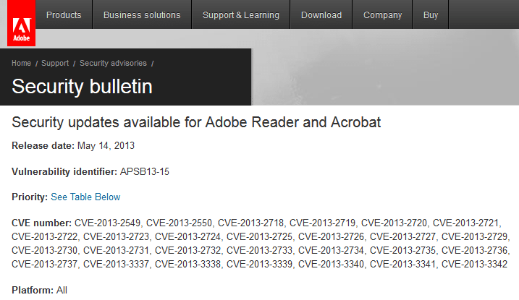The height and width of the screenshot is (300, 519).
Task: Open the Products menu
Action: (x=64, y=15)
